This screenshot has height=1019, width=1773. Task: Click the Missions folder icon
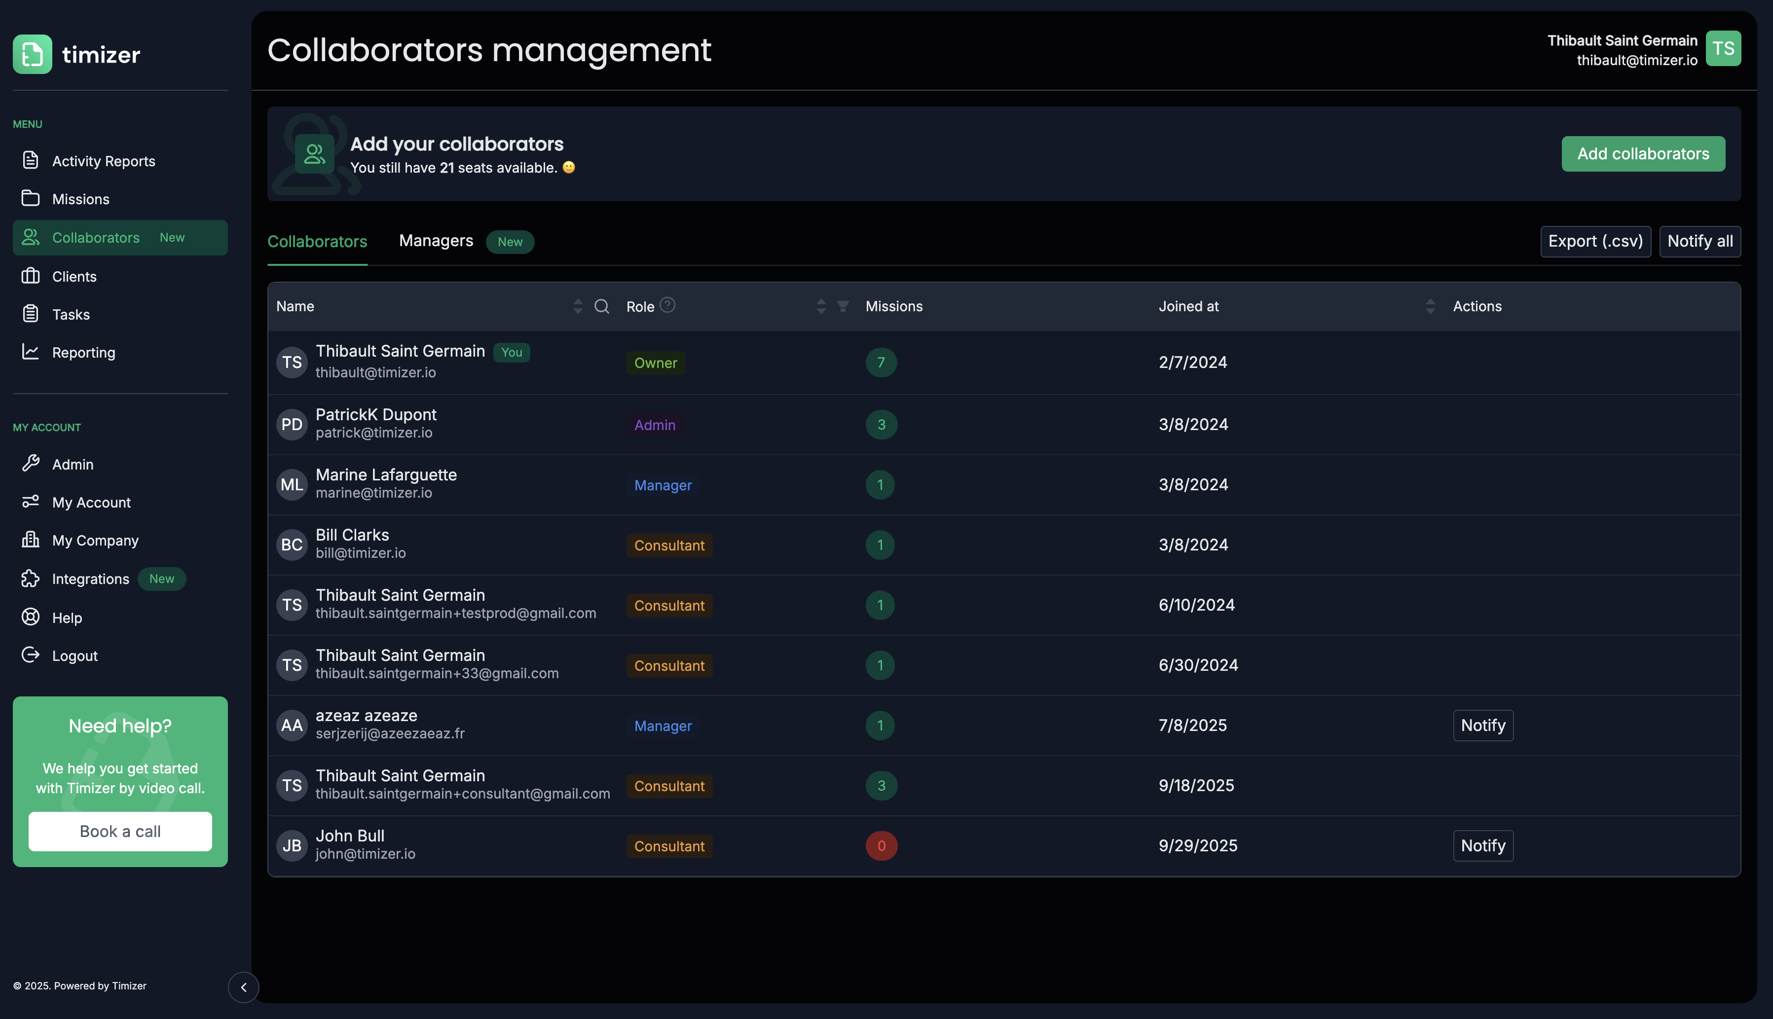pyautogui.click(x=31, y=198)
